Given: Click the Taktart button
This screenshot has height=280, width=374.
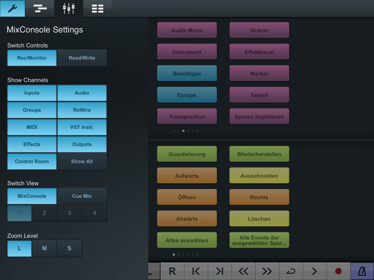Looking at the screenshot, I should (259, 95).
